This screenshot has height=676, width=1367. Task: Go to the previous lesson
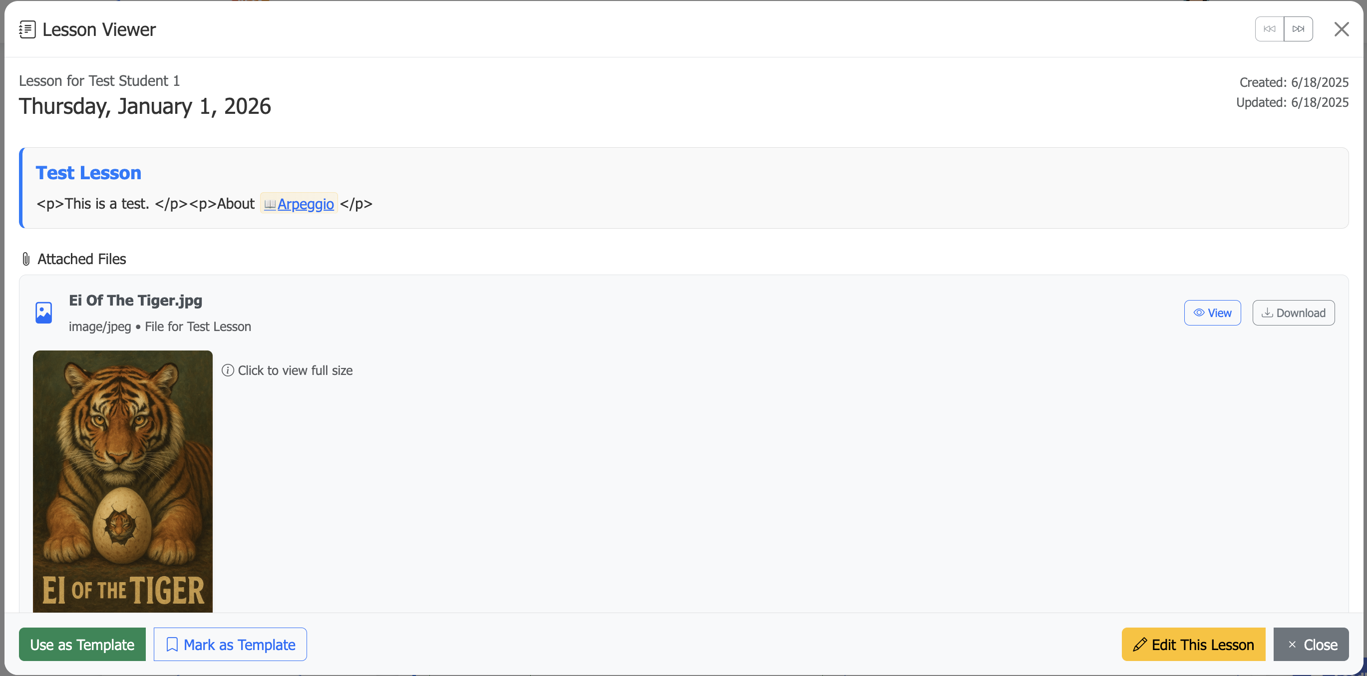click(1269, 28)
